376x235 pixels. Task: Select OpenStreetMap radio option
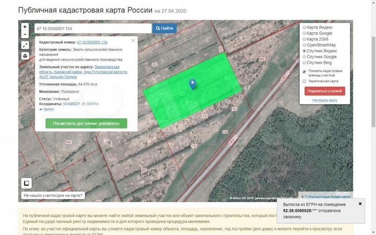tap(304, 45)
